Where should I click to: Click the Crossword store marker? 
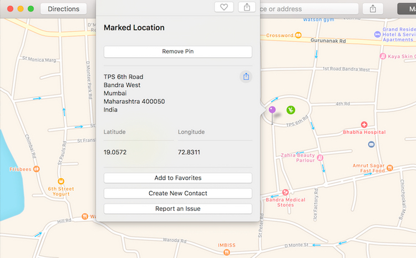(298, 36)
